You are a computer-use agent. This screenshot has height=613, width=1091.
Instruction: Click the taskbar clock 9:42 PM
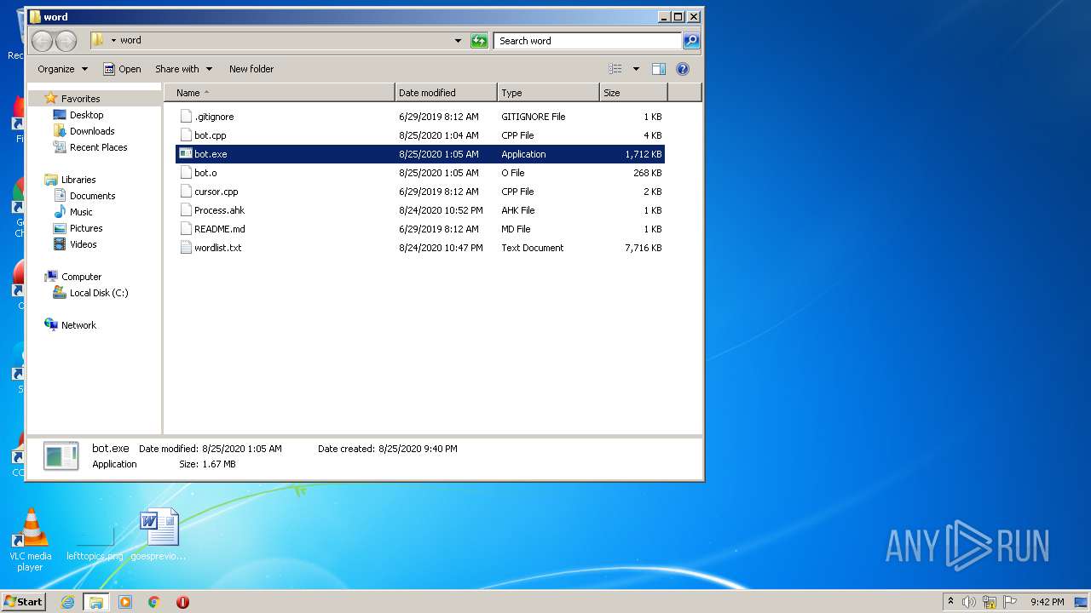tap(1047, 602)
